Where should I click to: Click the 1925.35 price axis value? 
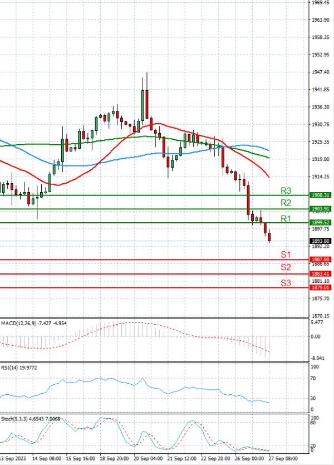(x=321, y=142)
